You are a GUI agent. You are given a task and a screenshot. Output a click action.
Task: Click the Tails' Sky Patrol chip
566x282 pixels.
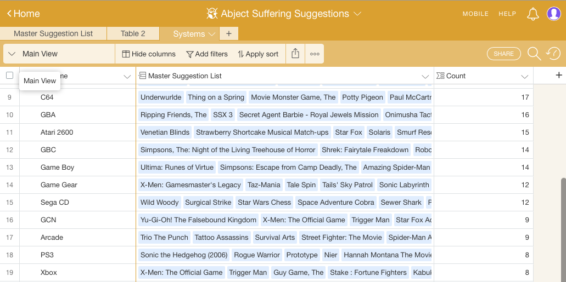point(348,185)
